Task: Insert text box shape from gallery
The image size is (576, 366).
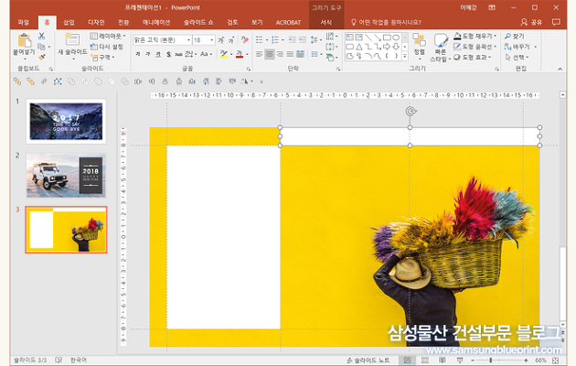Action: (349, 38)
